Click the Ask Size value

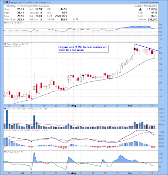point(41,13)
